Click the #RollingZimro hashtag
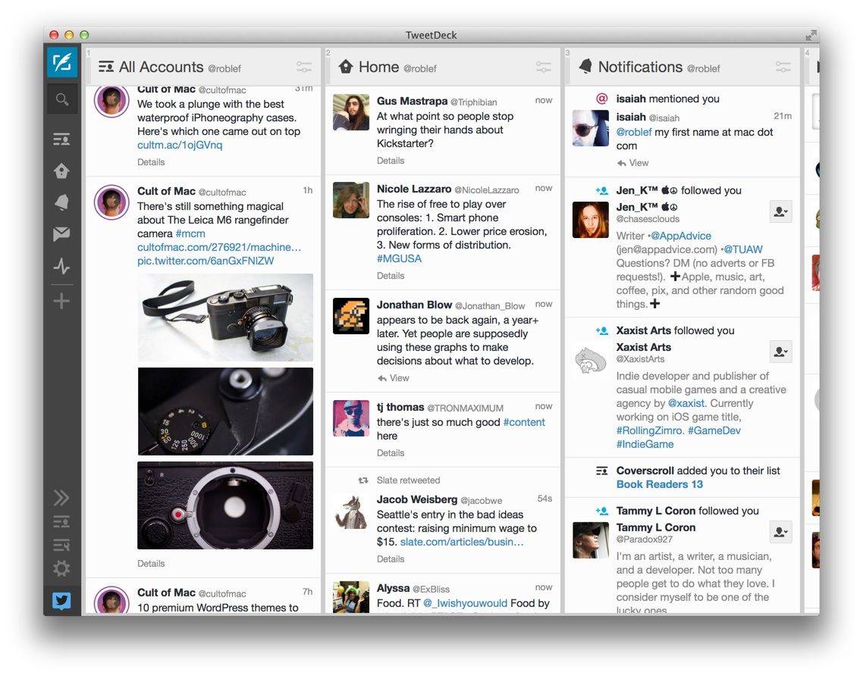The image size is (863, 676). (x=650, y=430)
